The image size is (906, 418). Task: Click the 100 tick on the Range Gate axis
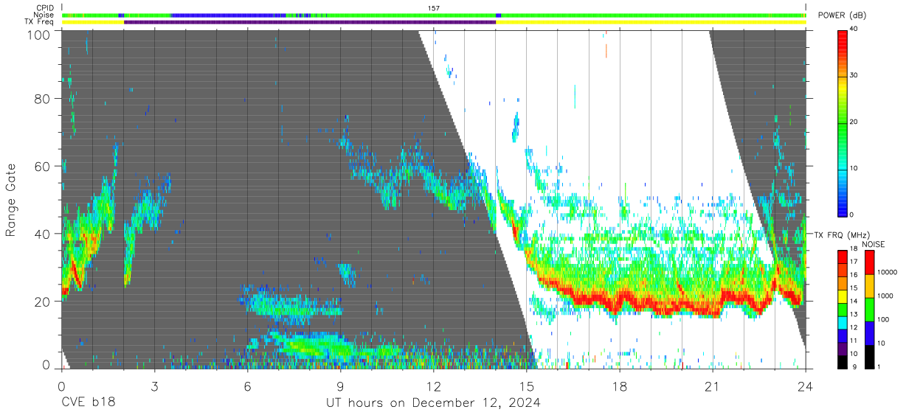40,34
